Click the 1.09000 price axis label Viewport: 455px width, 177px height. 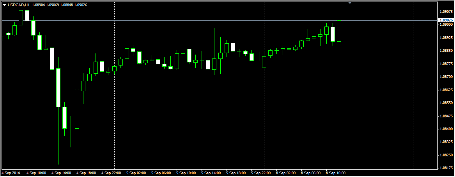446,25
